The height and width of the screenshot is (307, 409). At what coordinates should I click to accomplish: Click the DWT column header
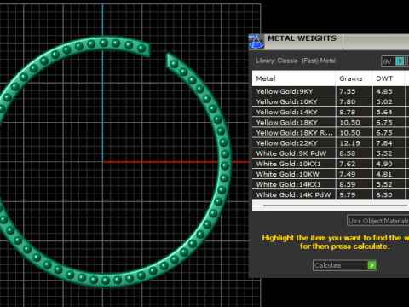click(x=389, y=78)
